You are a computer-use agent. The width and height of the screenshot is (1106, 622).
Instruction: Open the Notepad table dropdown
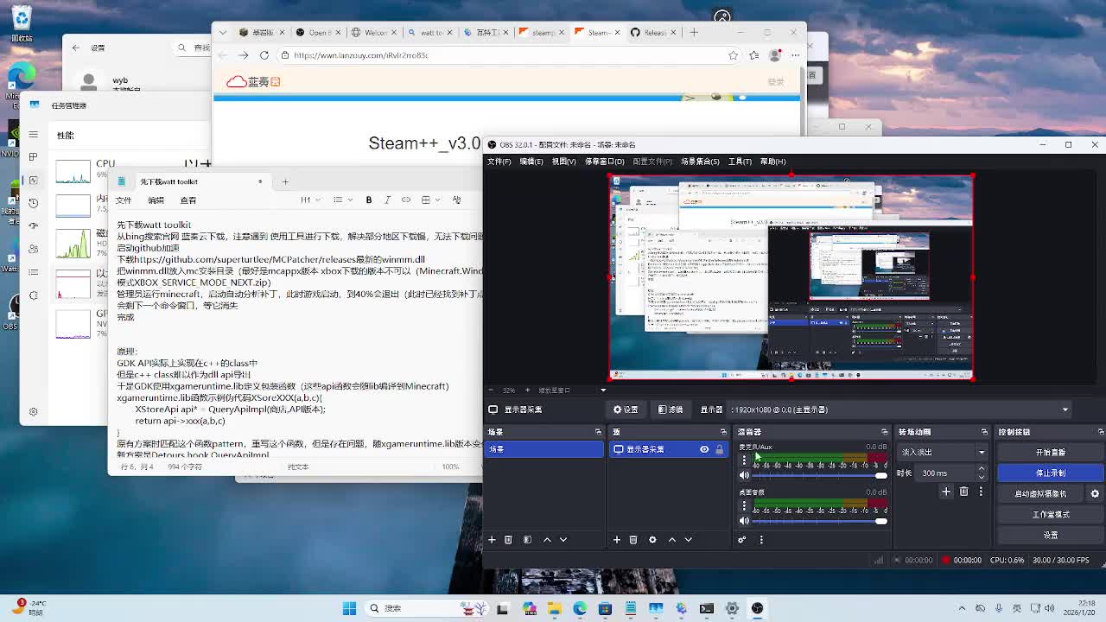tap(429, 200)
